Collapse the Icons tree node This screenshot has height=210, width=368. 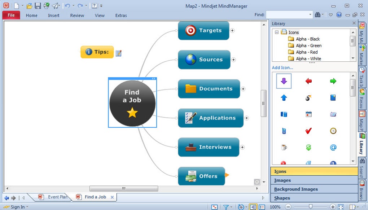(277, 32)
